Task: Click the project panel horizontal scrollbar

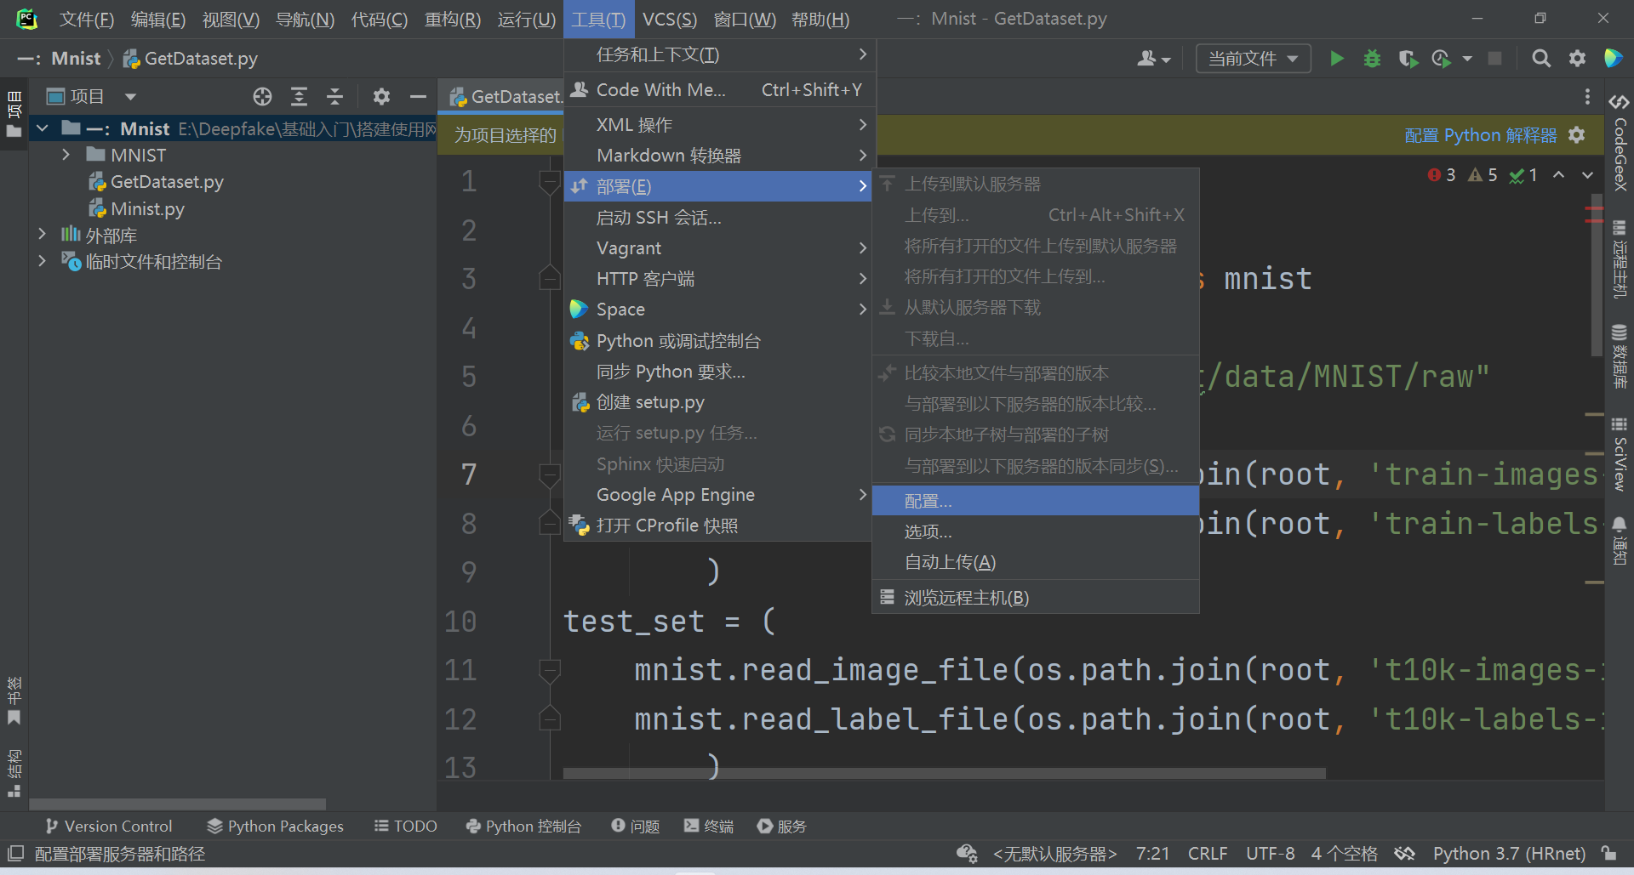Action: click(177, 804)
